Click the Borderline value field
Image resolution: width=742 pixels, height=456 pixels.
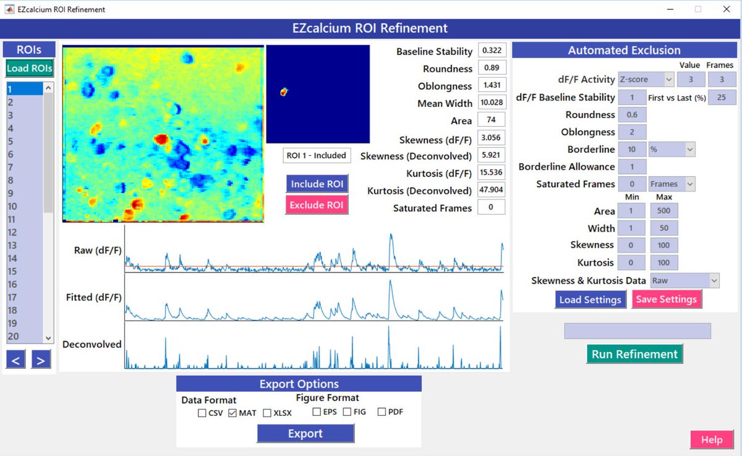click(633, 149)
